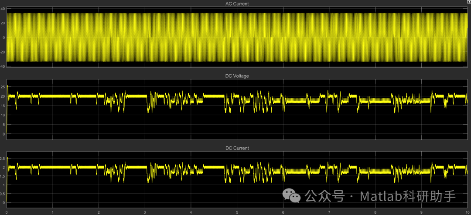Viewport: 471px width, 215px height.
Task: Click the "25" tick on DC Voltage axis
Action: pyautogui.click(x=3, y=87)
